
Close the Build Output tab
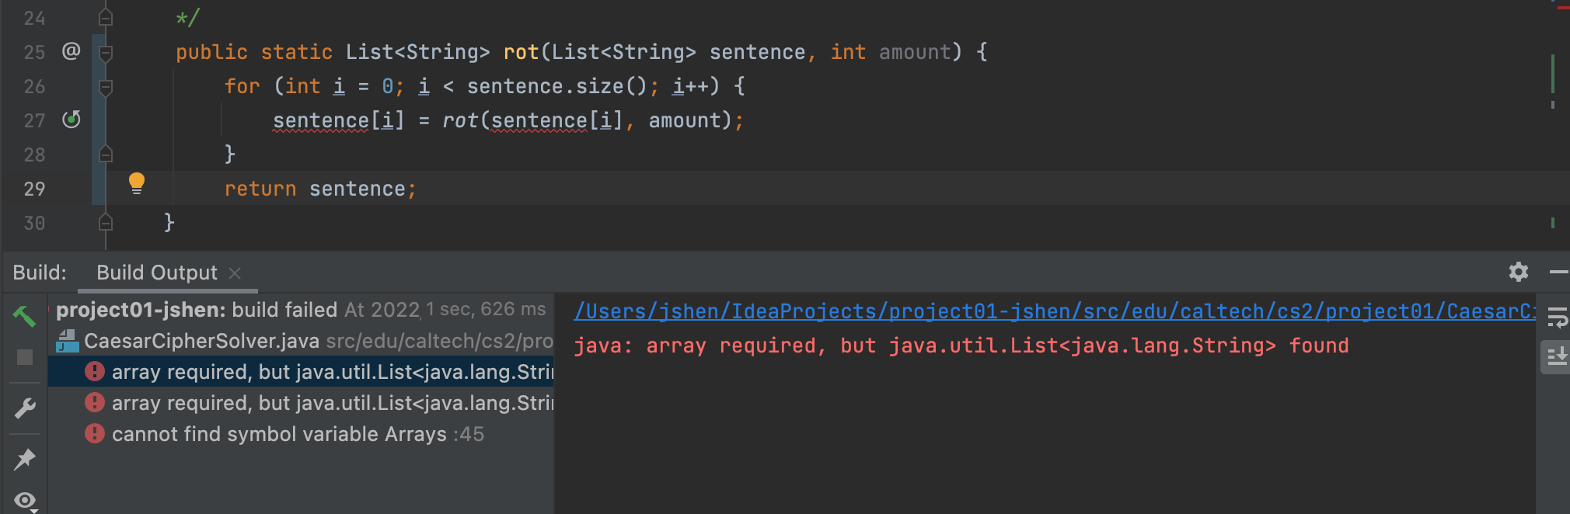(235, 273)
